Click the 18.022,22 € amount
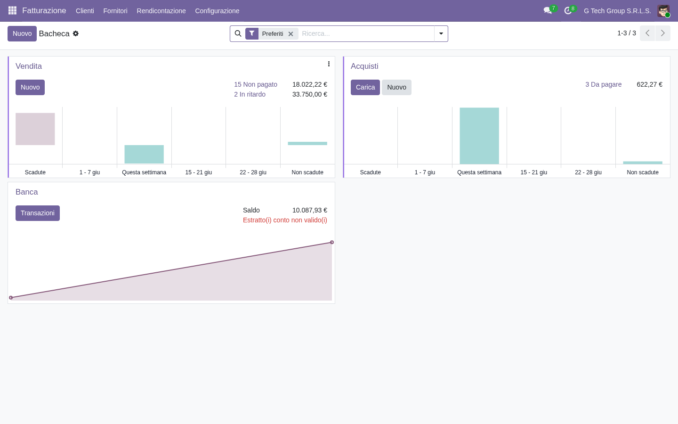The height and width of the screenshot is (424, 678). (x=310, y=84)
